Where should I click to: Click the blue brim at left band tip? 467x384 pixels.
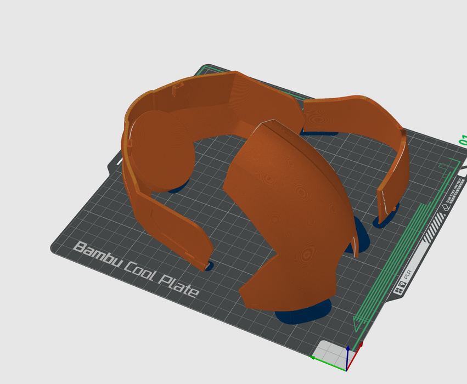click(209, 266)
